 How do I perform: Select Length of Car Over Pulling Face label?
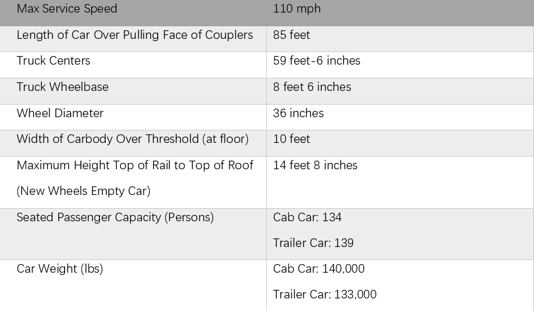135,35
